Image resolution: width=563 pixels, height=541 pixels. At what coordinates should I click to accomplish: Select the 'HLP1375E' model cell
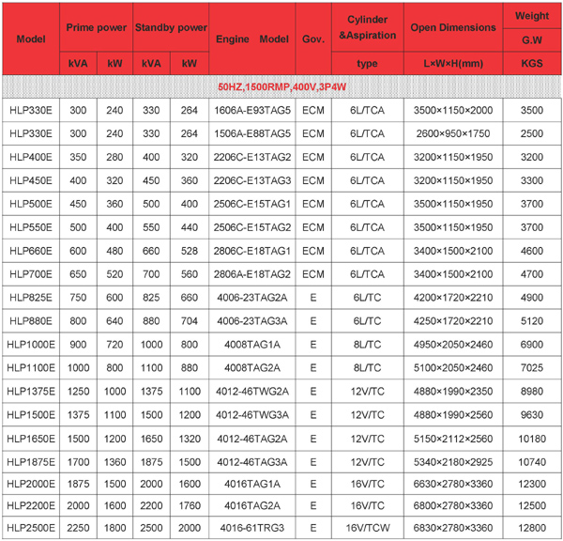(x=31, y=391)
